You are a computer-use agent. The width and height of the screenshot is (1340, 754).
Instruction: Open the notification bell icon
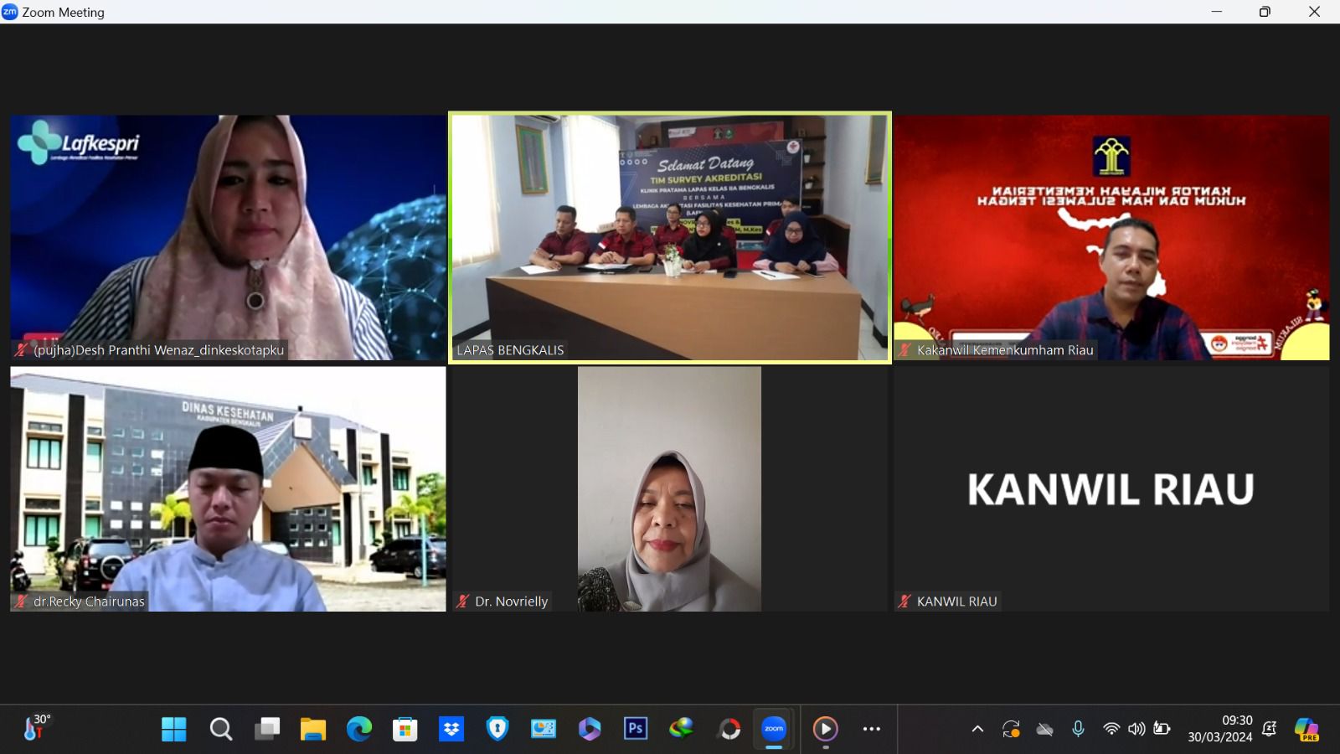pyautogui.click(x=1270, y=730)
